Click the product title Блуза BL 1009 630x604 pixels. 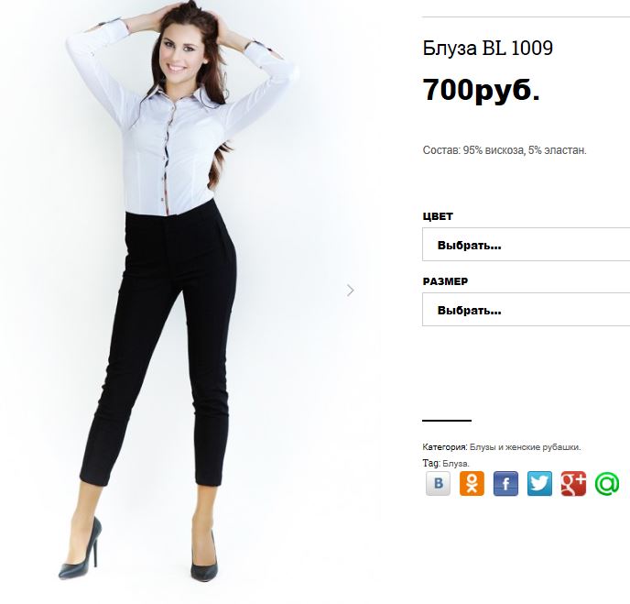(488, 48)
